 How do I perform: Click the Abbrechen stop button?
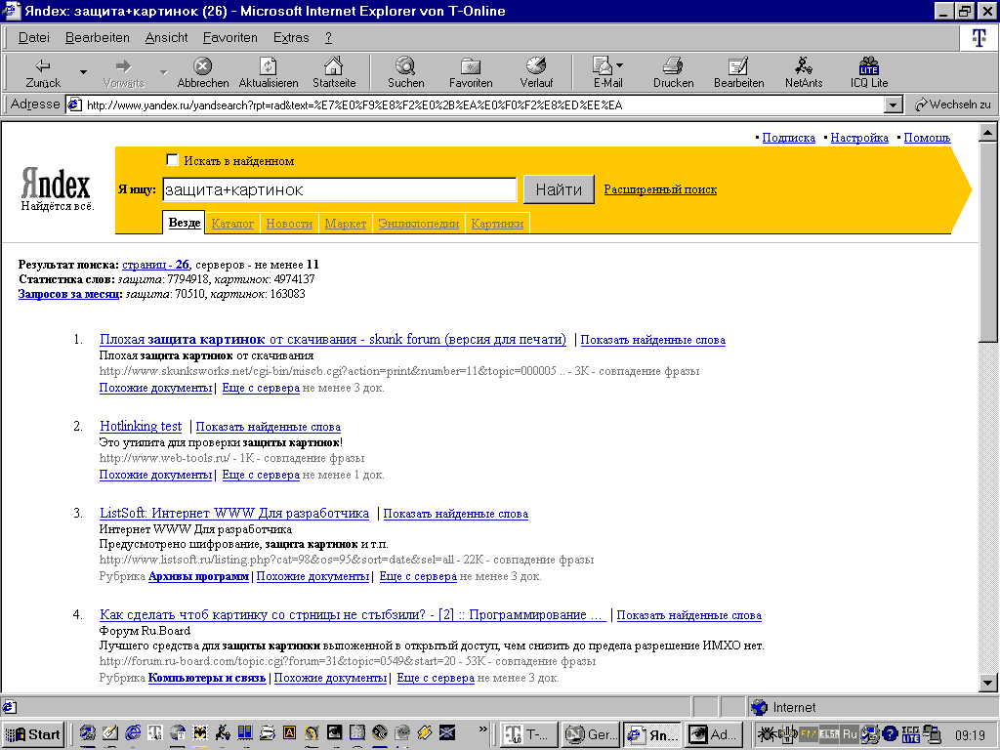[203, 72]
